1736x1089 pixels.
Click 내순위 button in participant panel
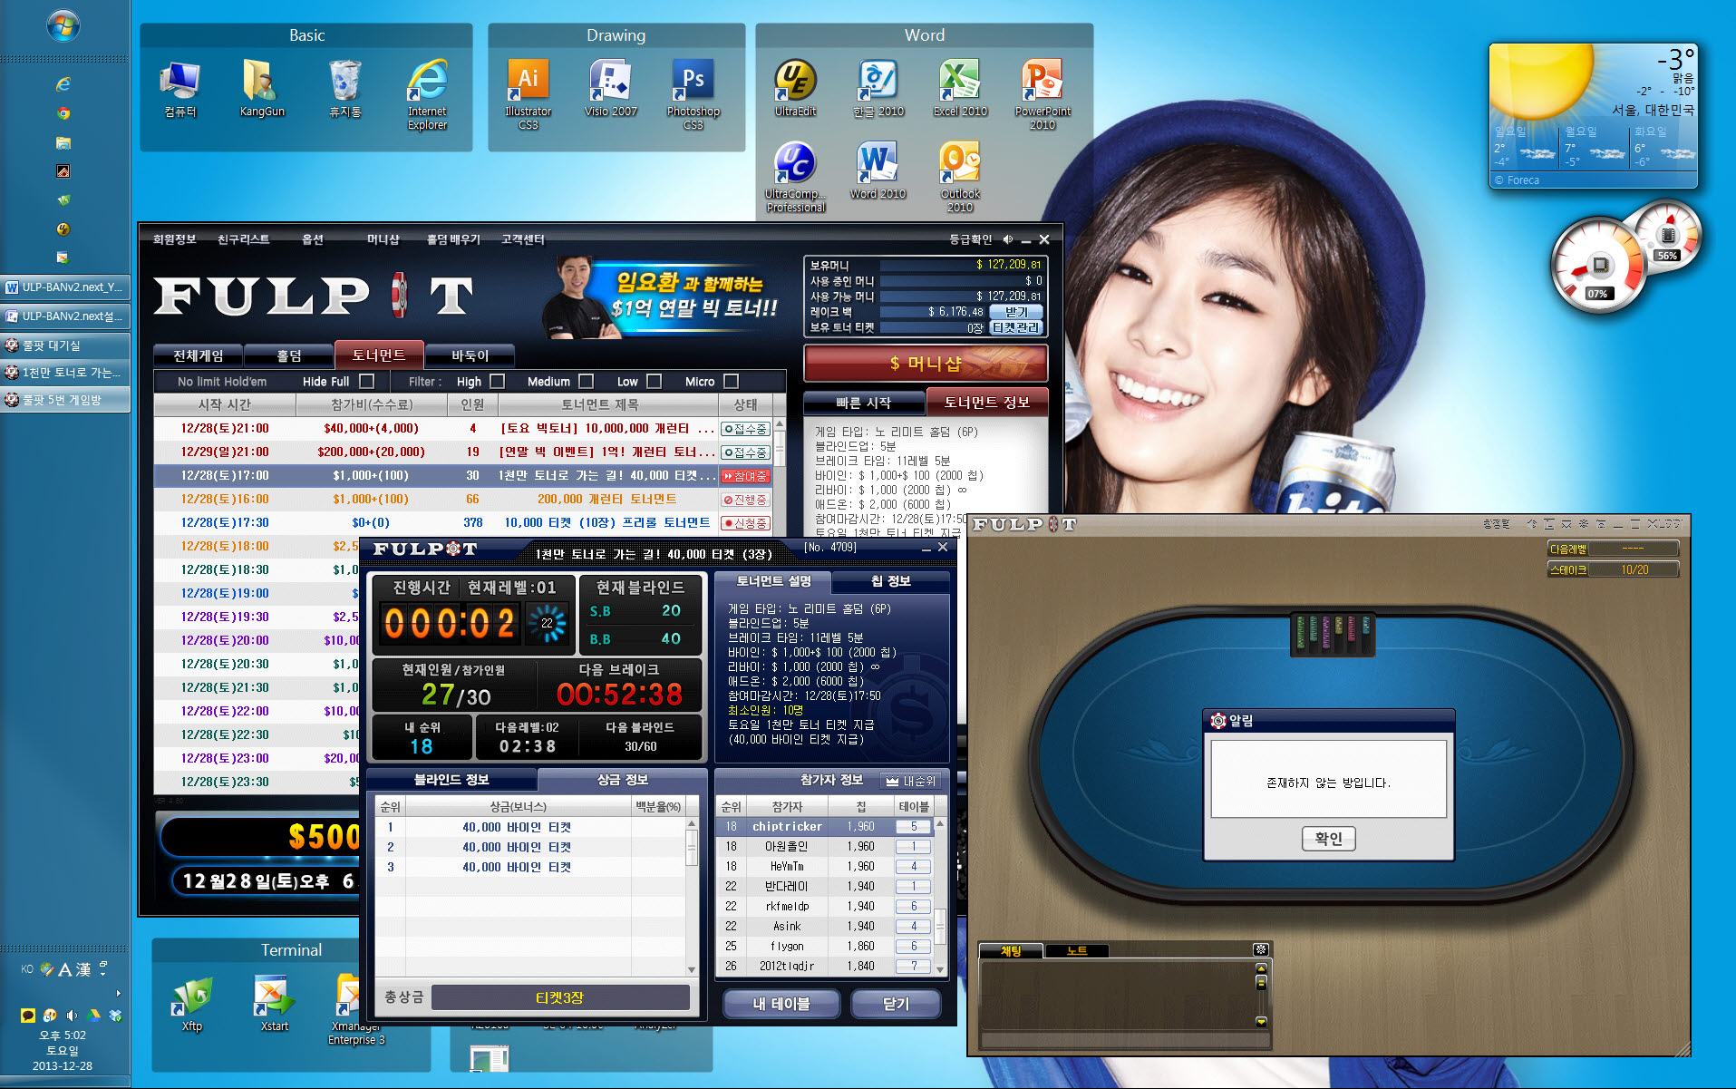point(911,781)
